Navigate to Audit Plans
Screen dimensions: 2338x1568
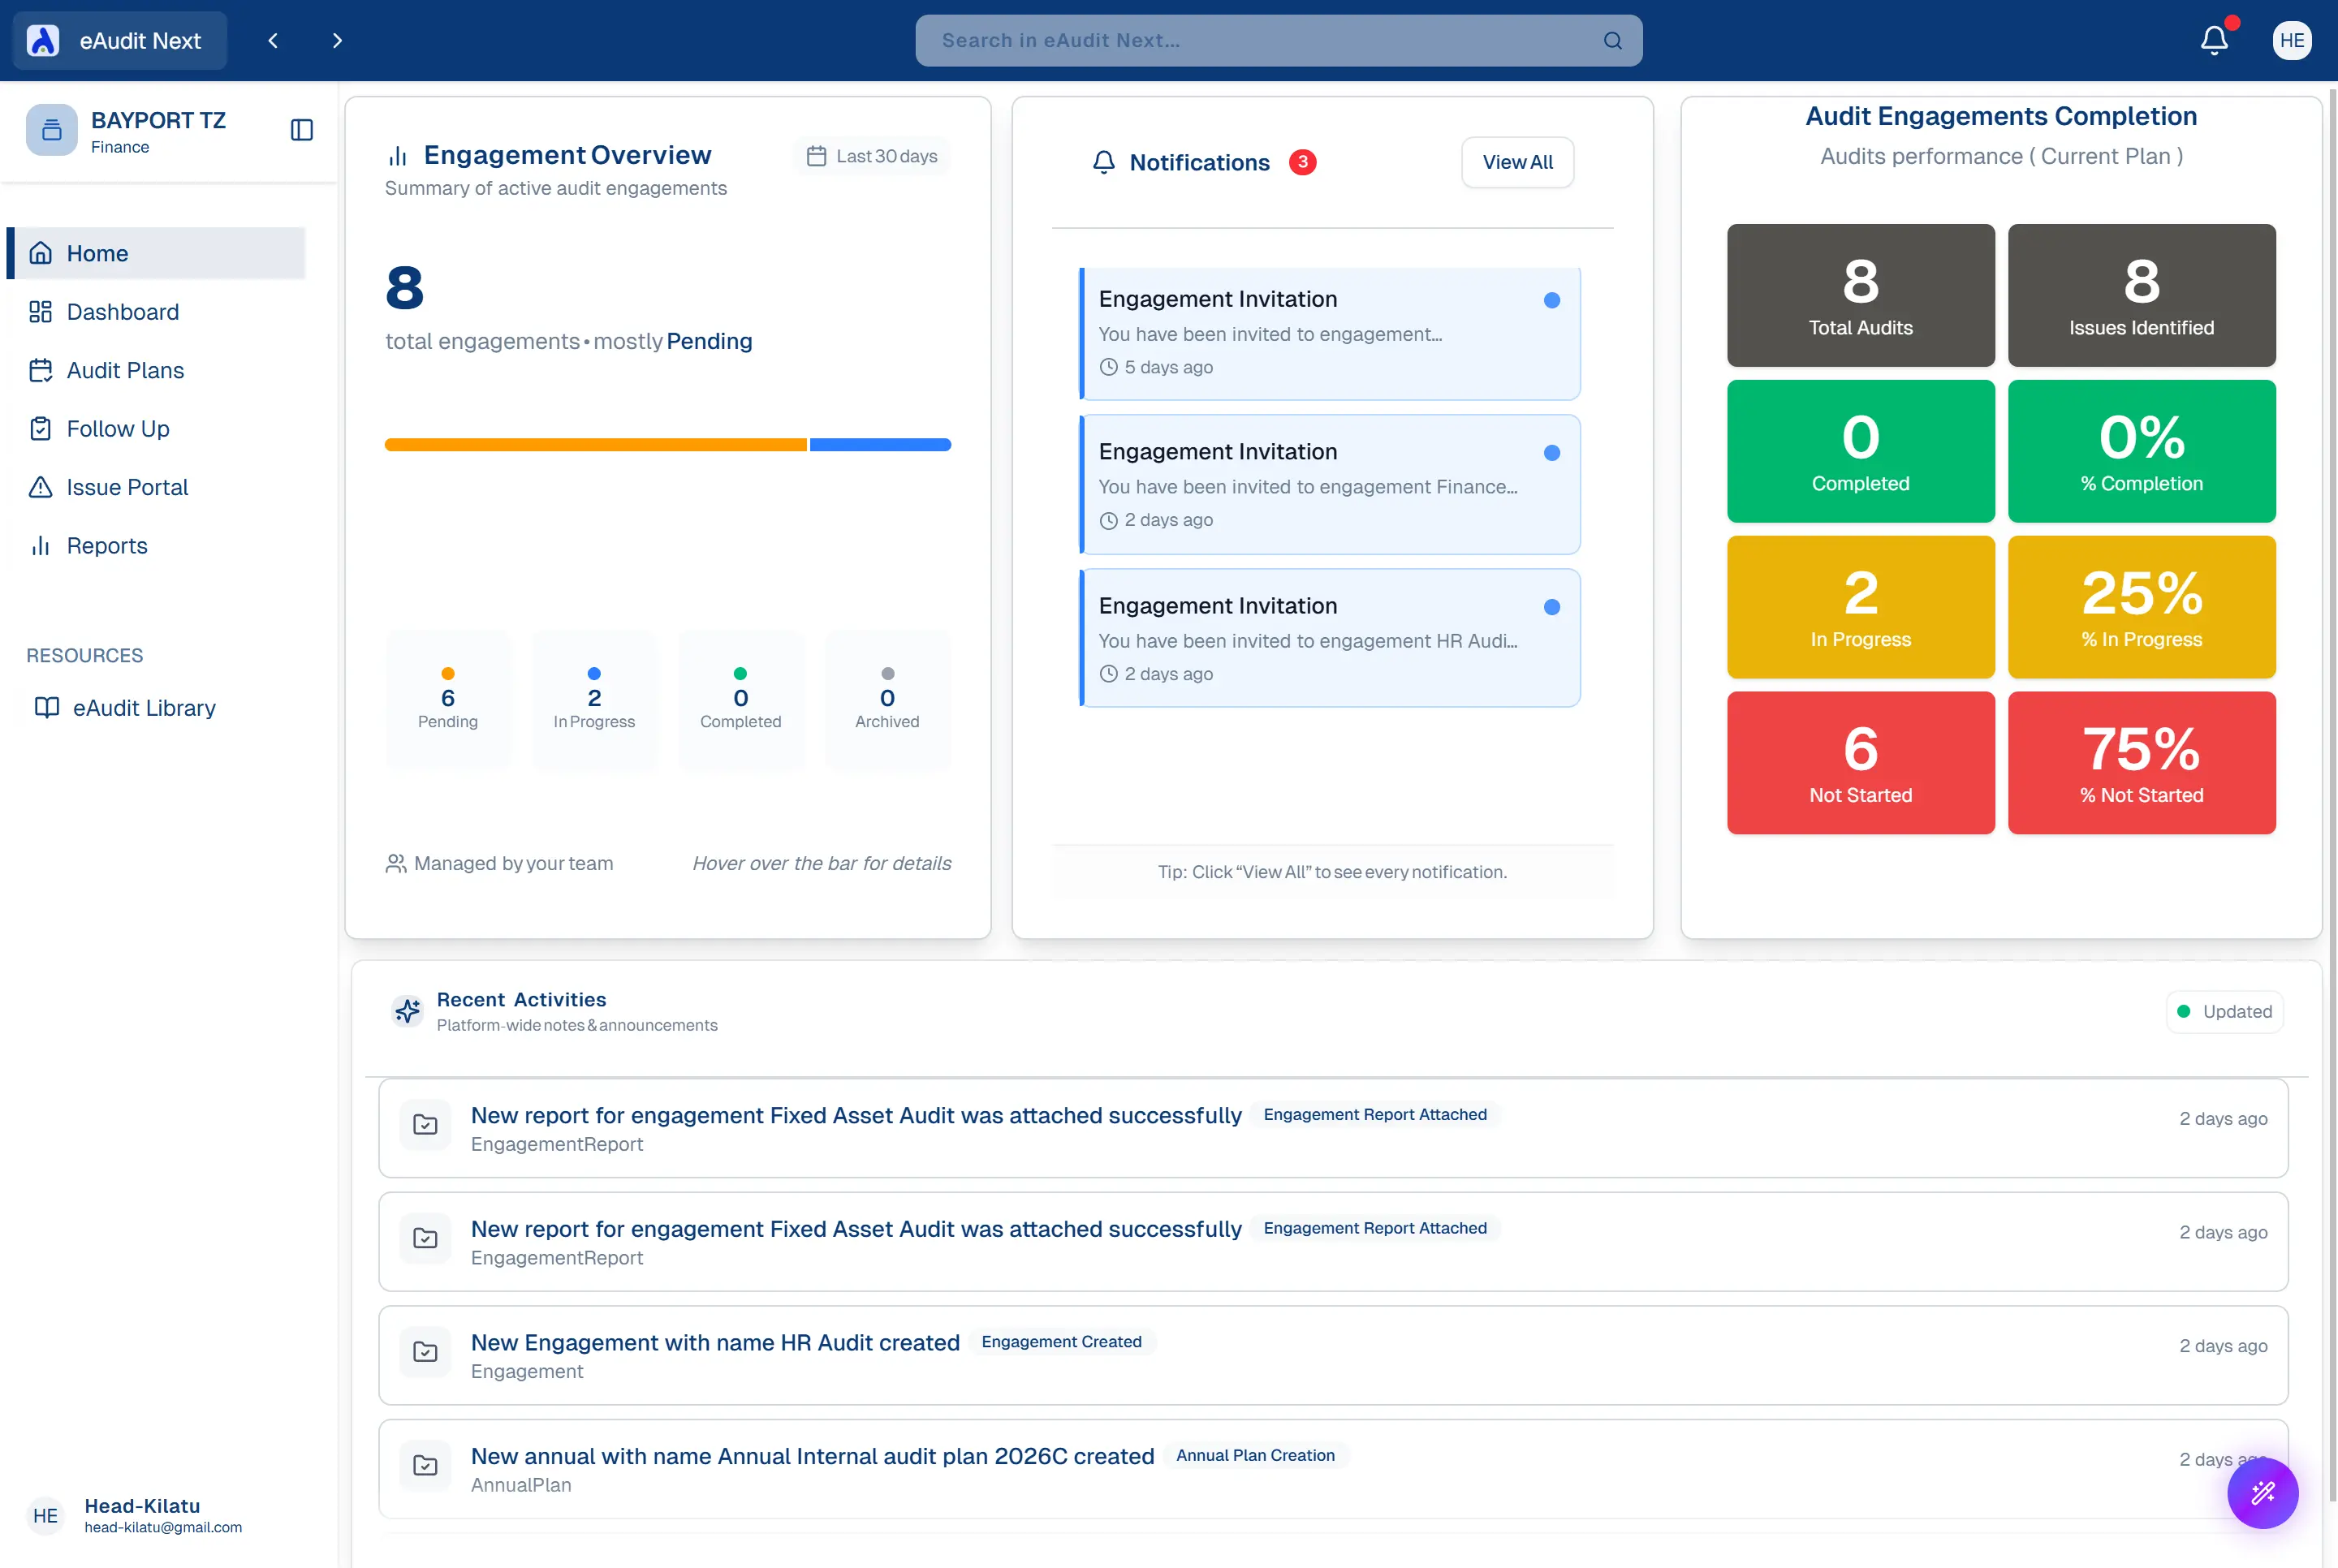(x=125, y=370)
